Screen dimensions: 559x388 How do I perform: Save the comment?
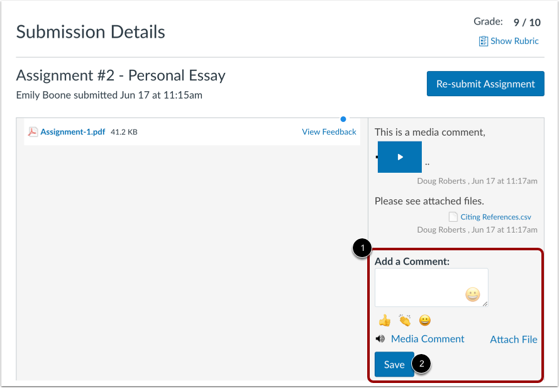[394, 365]
